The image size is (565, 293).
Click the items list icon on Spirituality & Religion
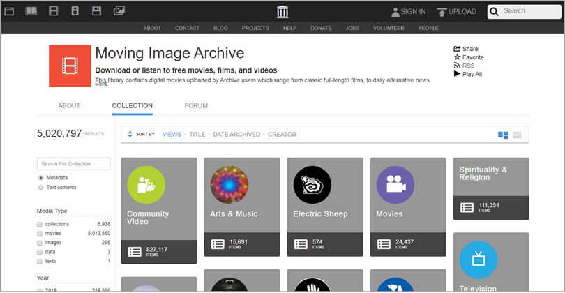(467, 208)
